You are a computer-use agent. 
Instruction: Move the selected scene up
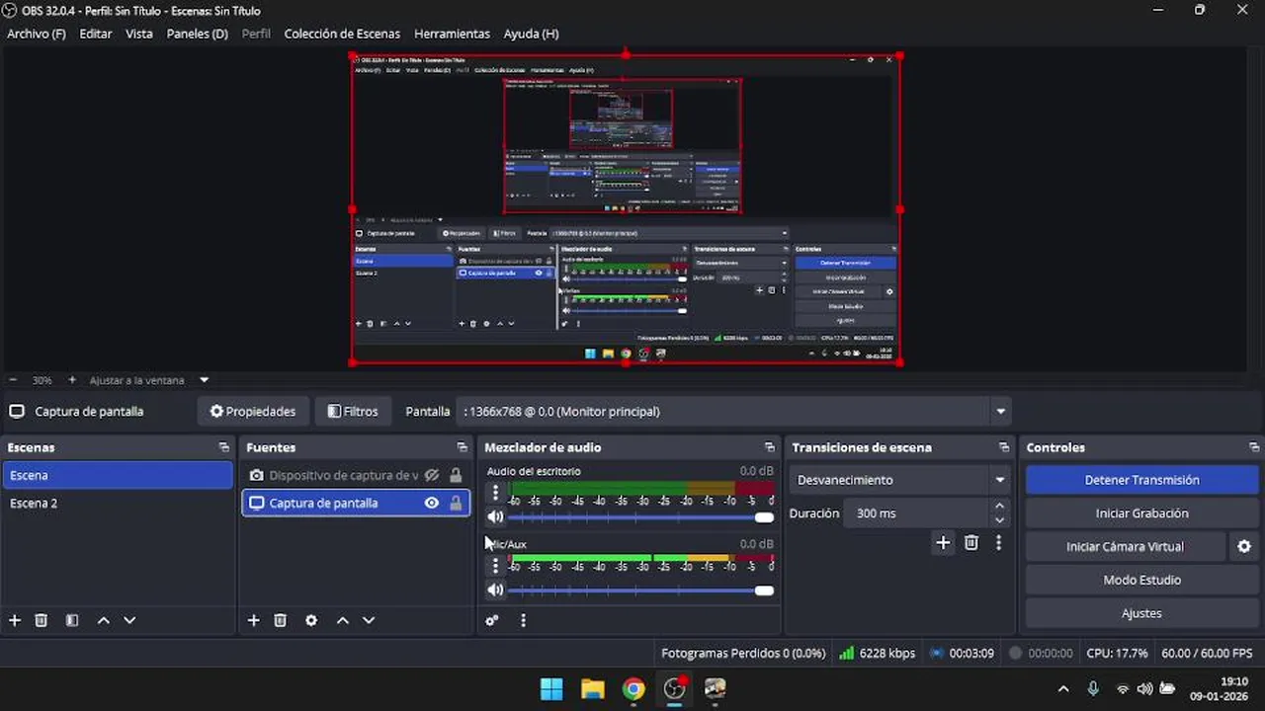point(103,620)
